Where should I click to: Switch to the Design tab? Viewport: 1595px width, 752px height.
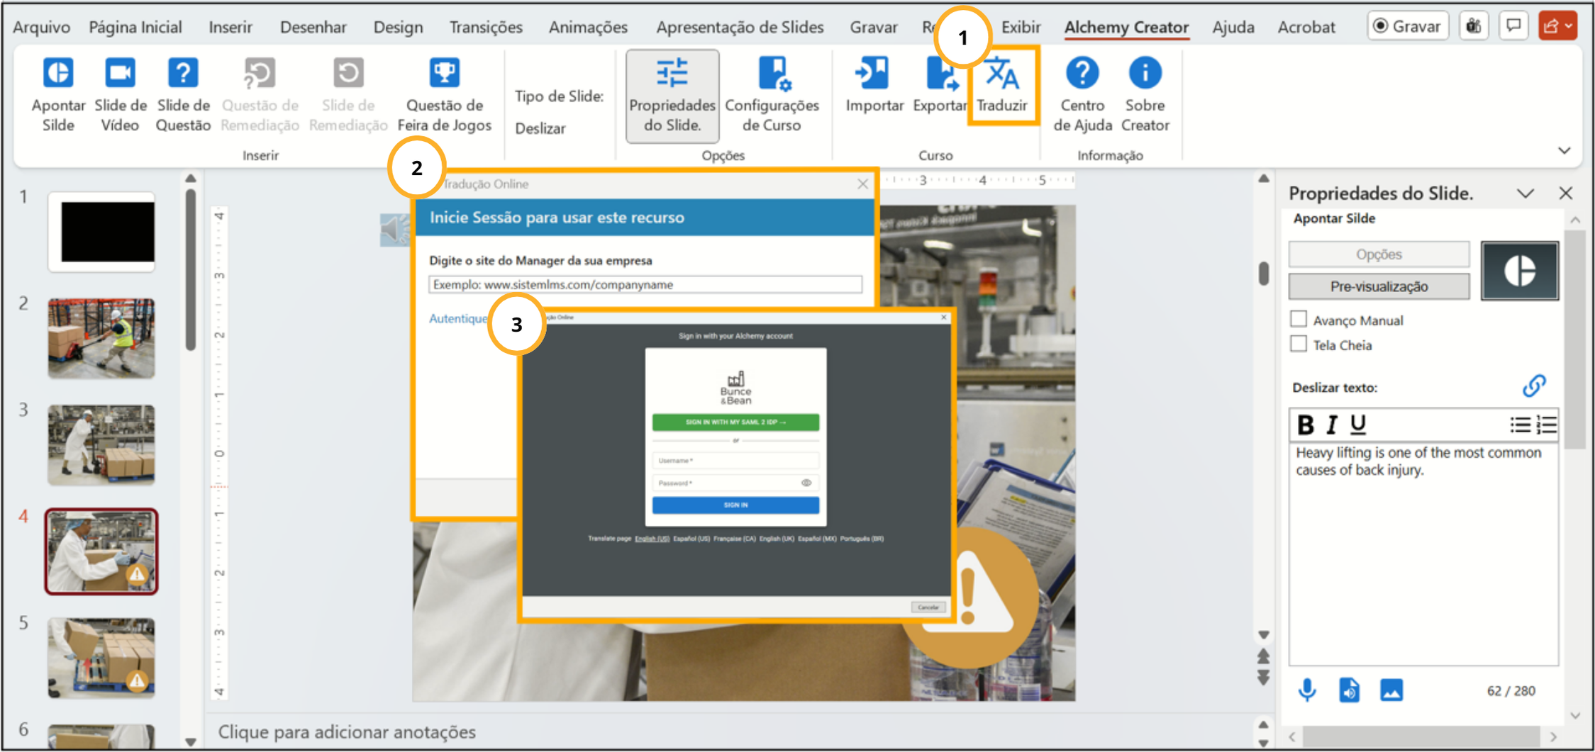tap(398, 27)
